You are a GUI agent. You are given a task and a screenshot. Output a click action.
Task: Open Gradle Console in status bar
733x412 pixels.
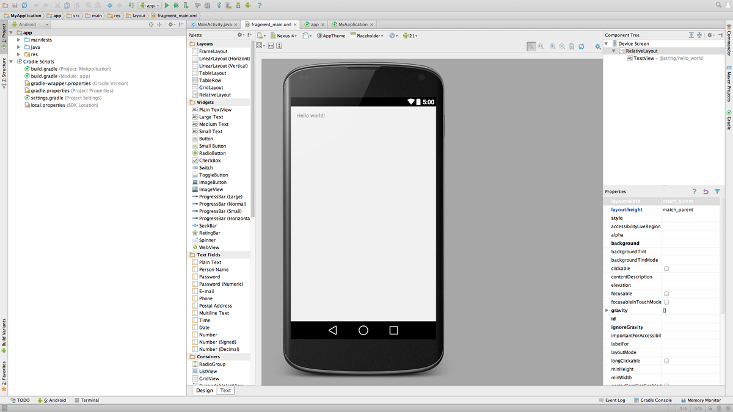(652, 400)
